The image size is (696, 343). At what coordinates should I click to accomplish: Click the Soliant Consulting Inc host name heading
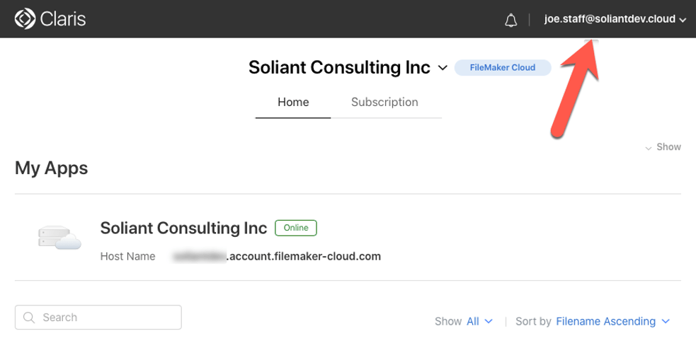[184, 228]
